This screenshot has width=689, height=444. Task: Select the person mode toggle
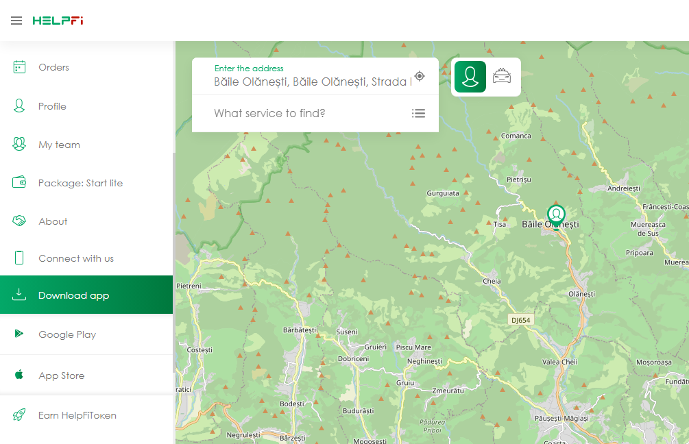pyautogui.click(x=470, y=76)
